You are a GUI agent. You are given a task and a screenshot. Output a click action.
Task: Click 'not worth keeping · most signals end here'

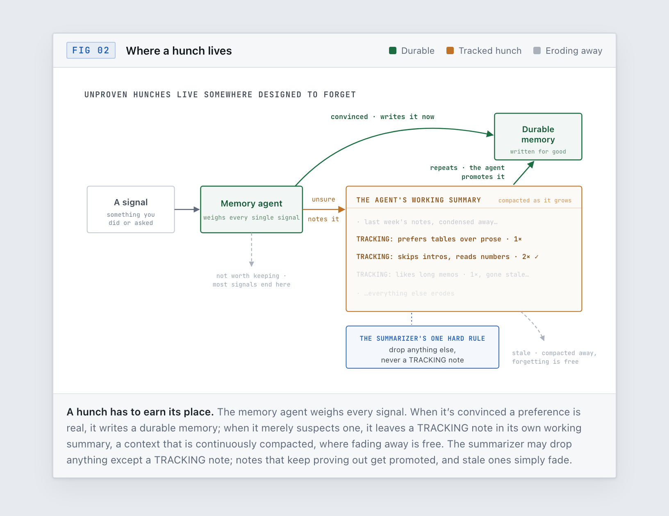coord(252,280)
